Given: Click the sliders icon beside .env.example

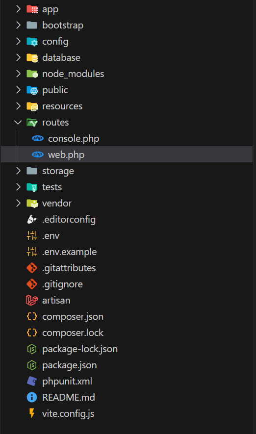Looking at the screenshot, I should pyautogui.click(x=32, y=252).
